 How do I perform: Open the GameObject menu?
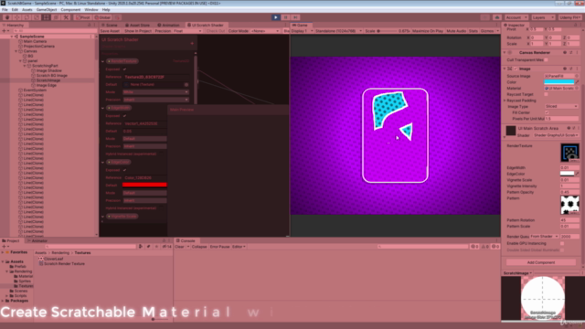click(x=47, y=10)
